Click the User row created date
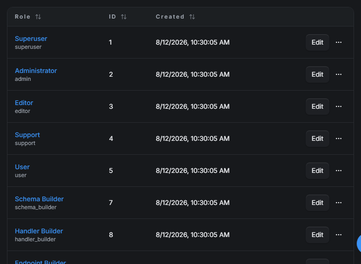Viewport: 361px width, 264px height. (x=193, y=171)
